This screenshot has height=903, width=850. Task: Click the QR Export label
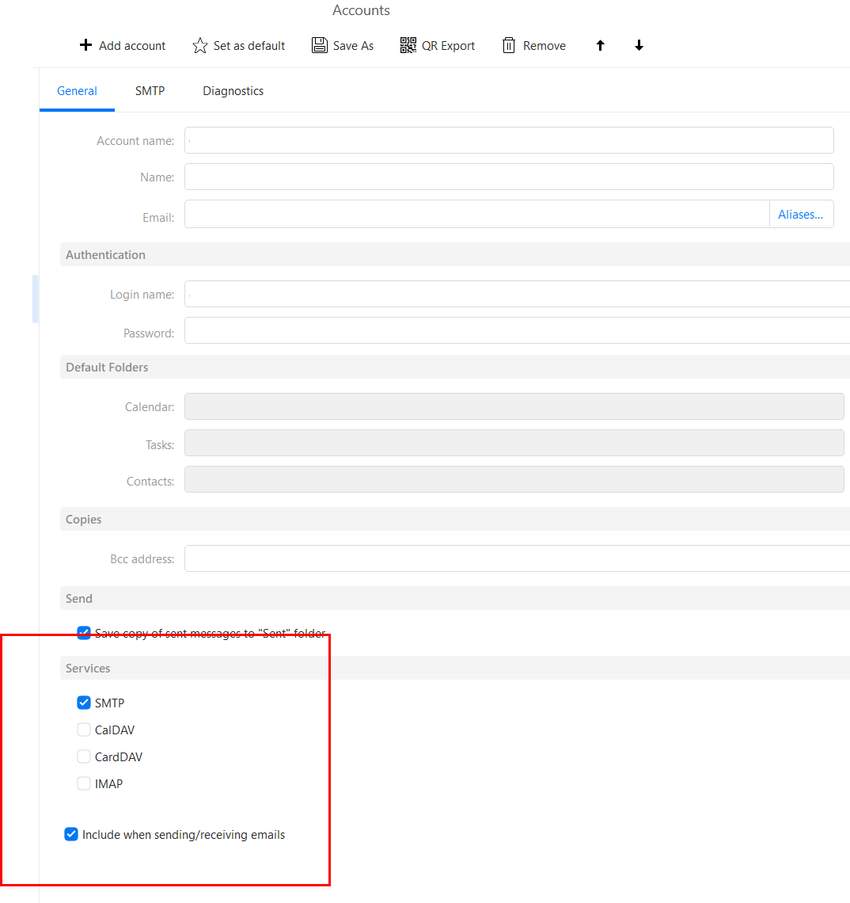(448, 45)
